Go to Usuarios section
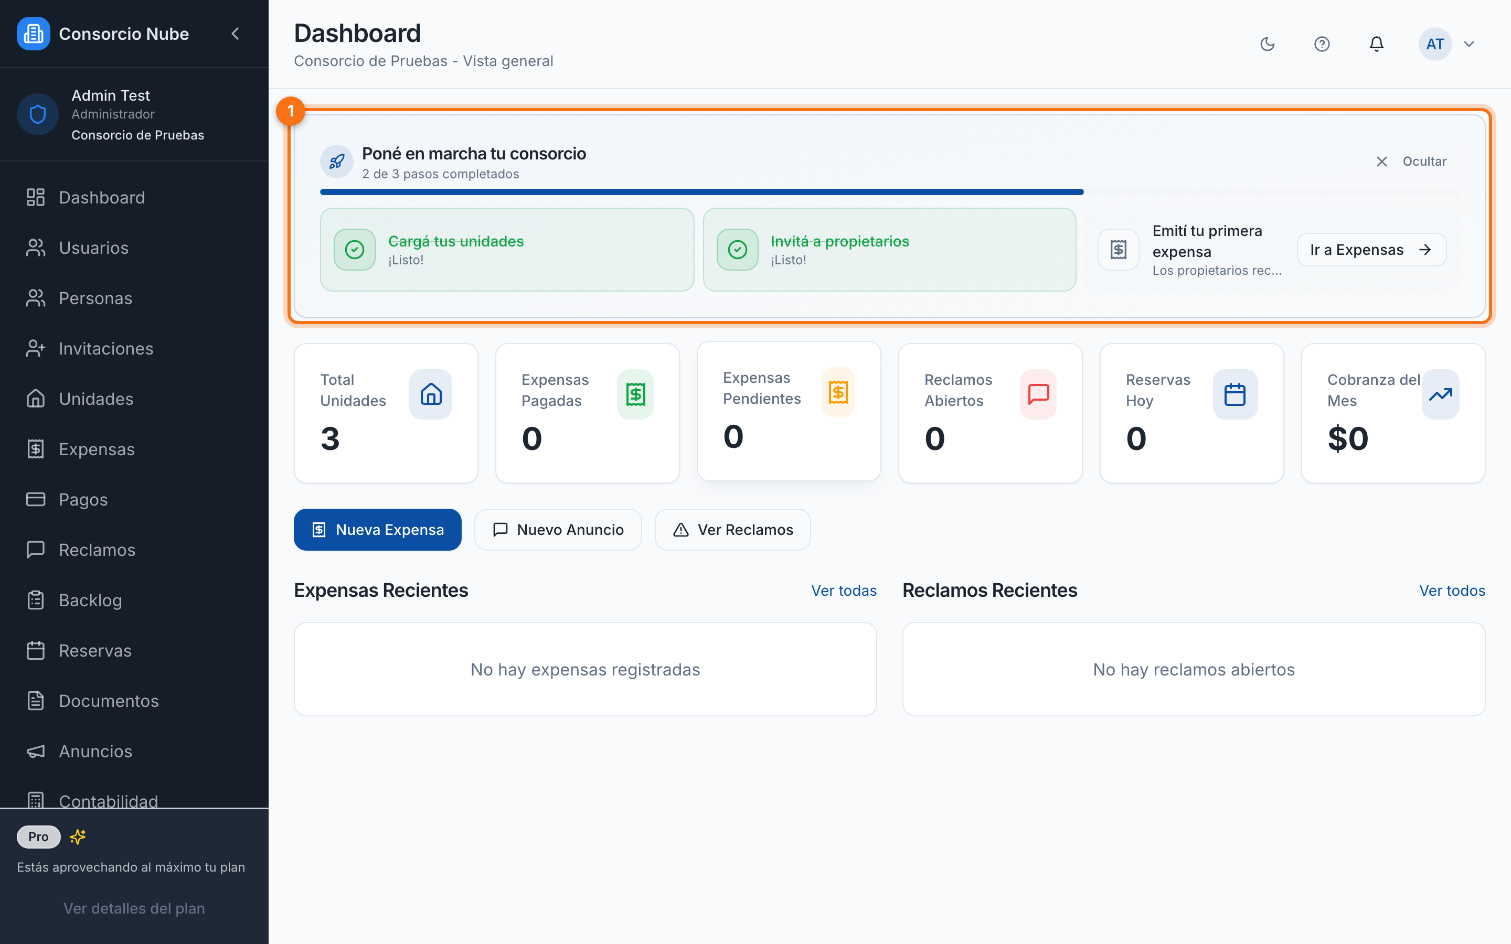 [134, 248]
